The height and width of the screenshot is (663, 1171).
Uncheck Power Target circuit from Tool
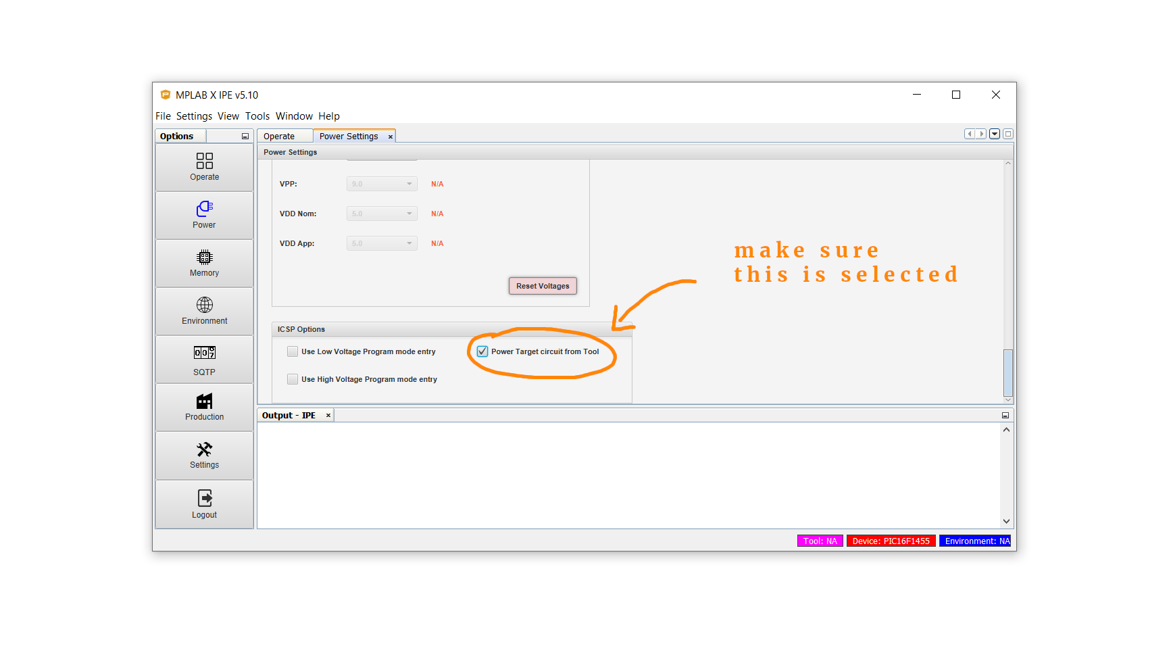click(x=482, y=351)
